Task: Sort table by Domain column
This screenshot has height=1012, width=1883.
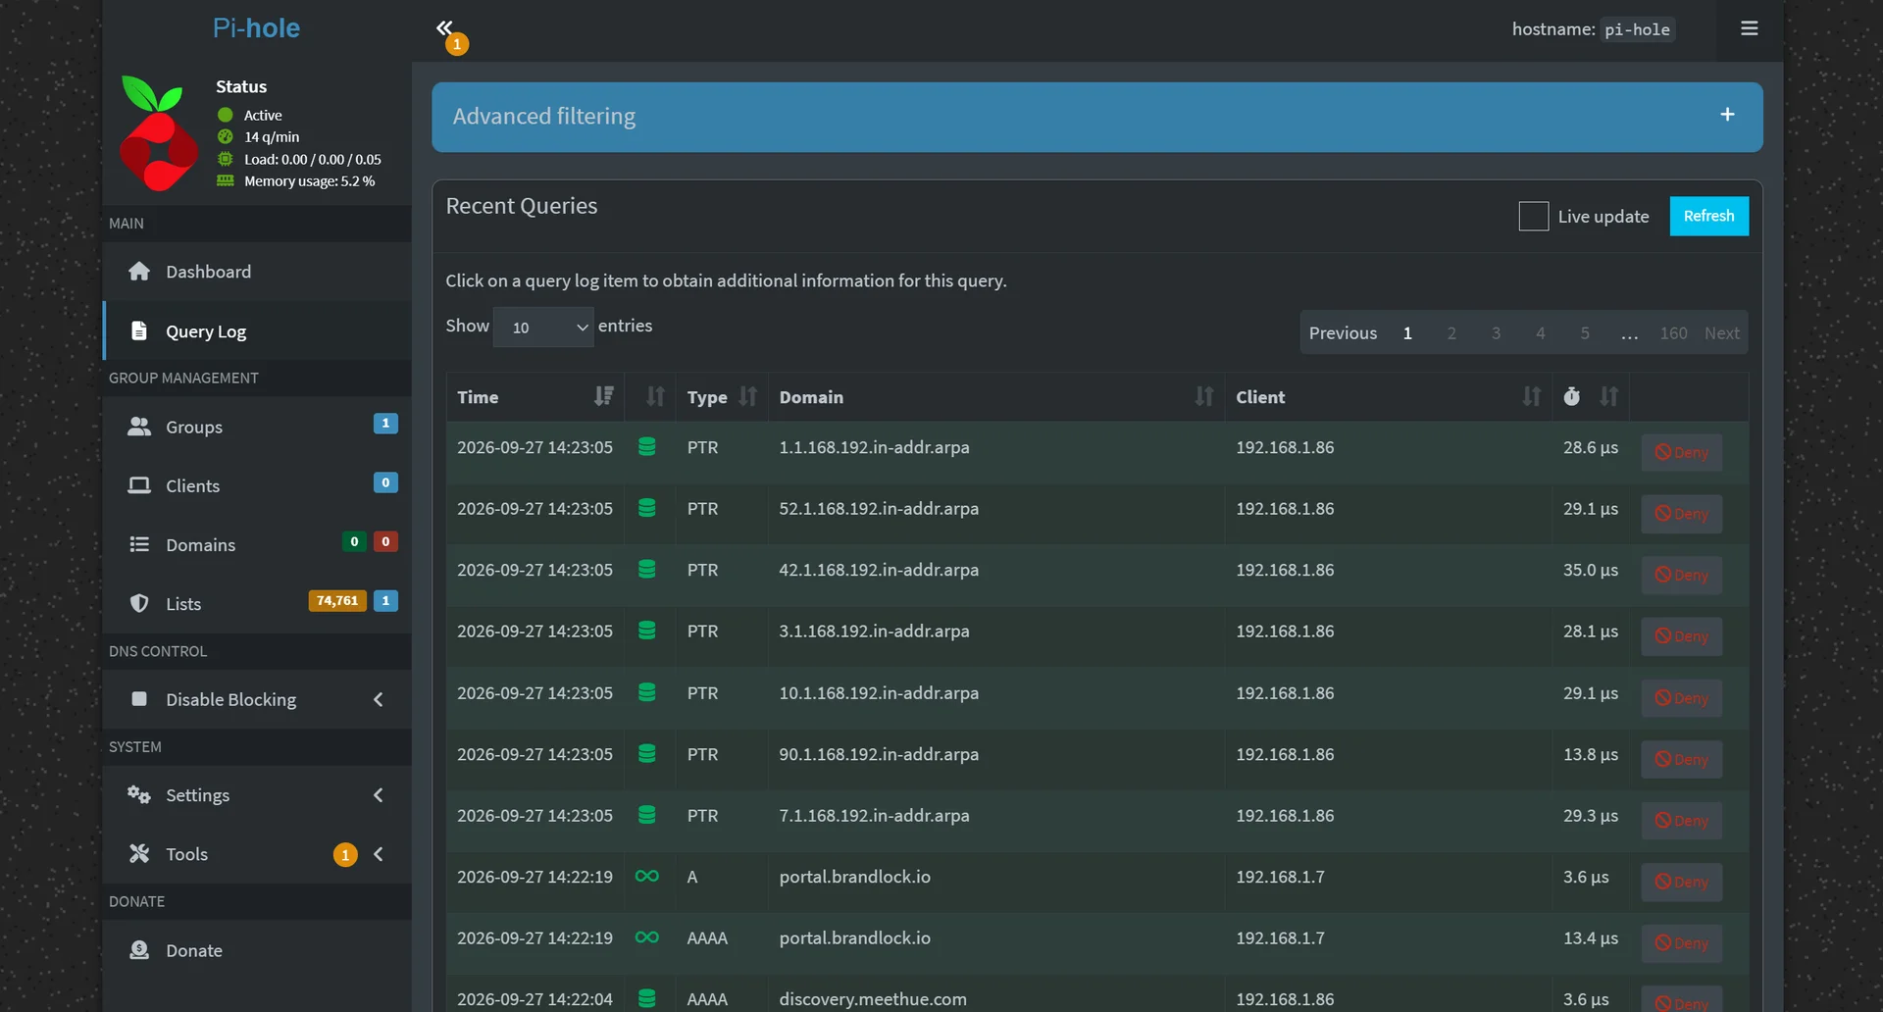Action: tap(995, 396)
